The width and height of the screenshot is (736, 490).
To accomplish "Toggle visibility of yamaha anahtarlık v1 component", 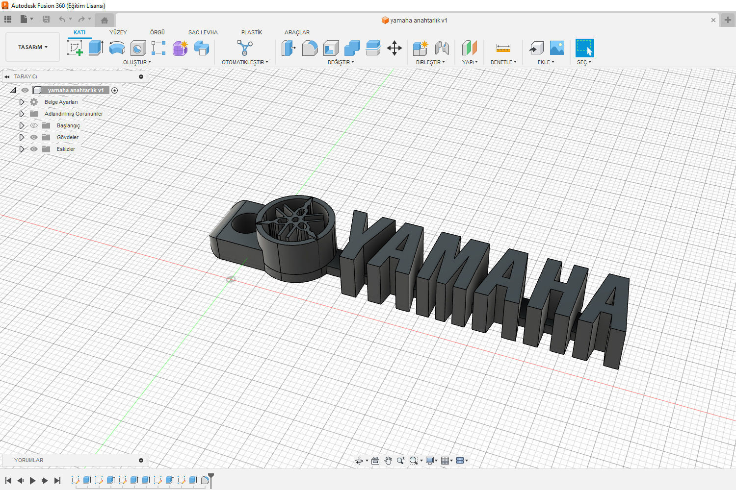I will tap(25, 90).
